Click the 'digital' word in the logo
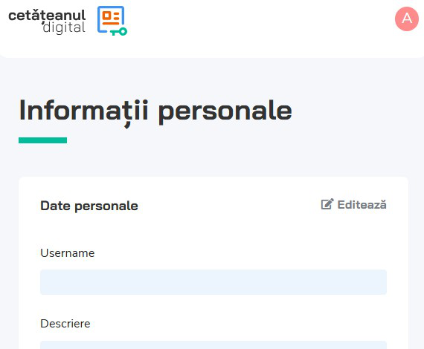 [x=64, y=27]
